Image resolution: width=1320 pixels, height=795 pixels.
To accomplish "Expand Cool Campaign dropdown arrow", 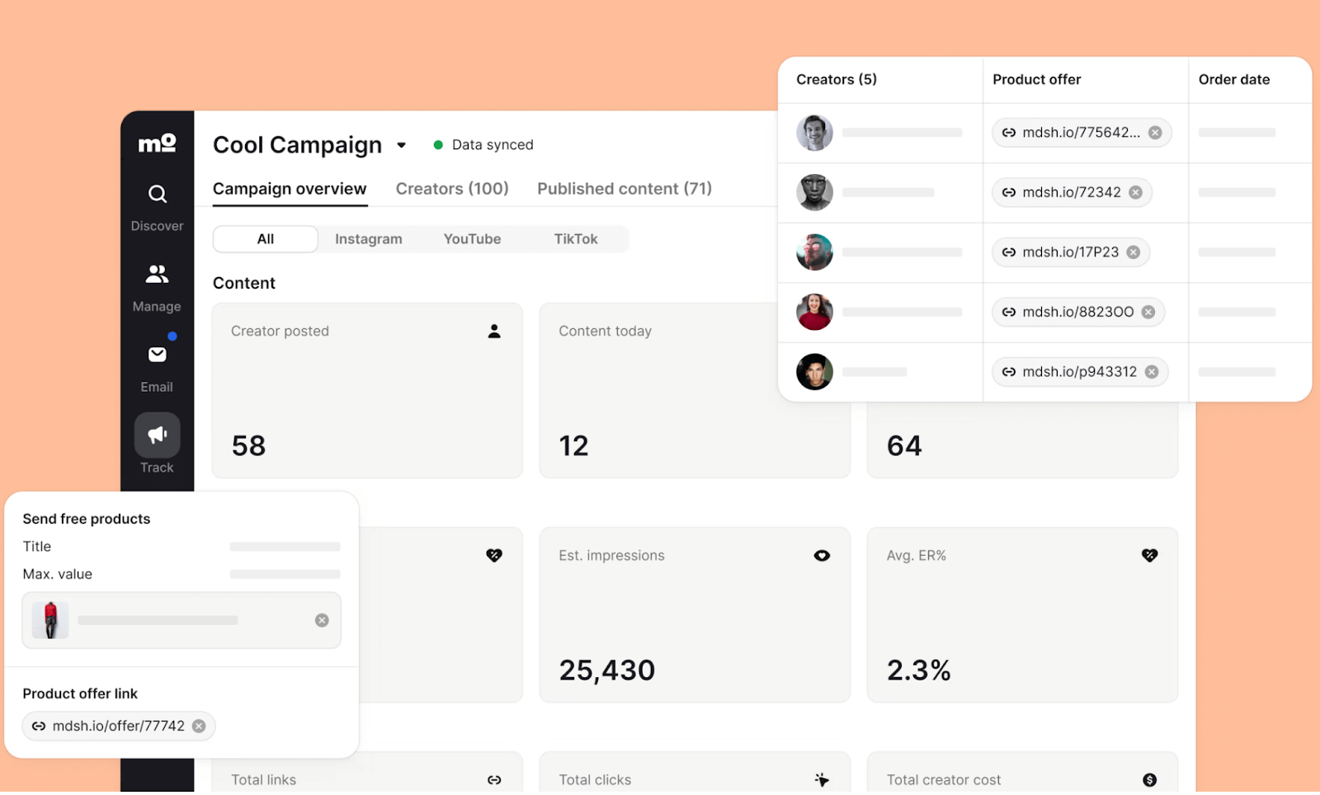I will click(x=402, y=145).
